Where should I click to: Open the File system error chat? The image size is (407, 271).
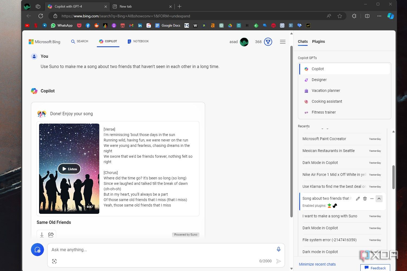point(342,240)
